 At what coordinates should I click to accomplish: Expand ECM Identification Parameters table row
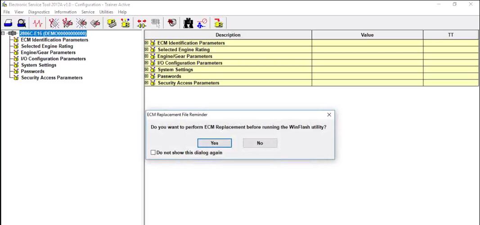click(x=147, y=43)
